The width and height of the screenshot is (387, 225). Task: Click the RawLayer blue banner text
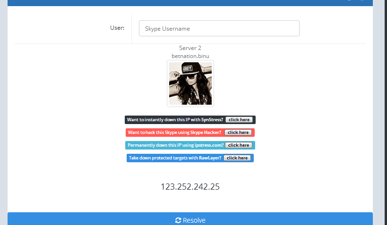coord(175,158)
